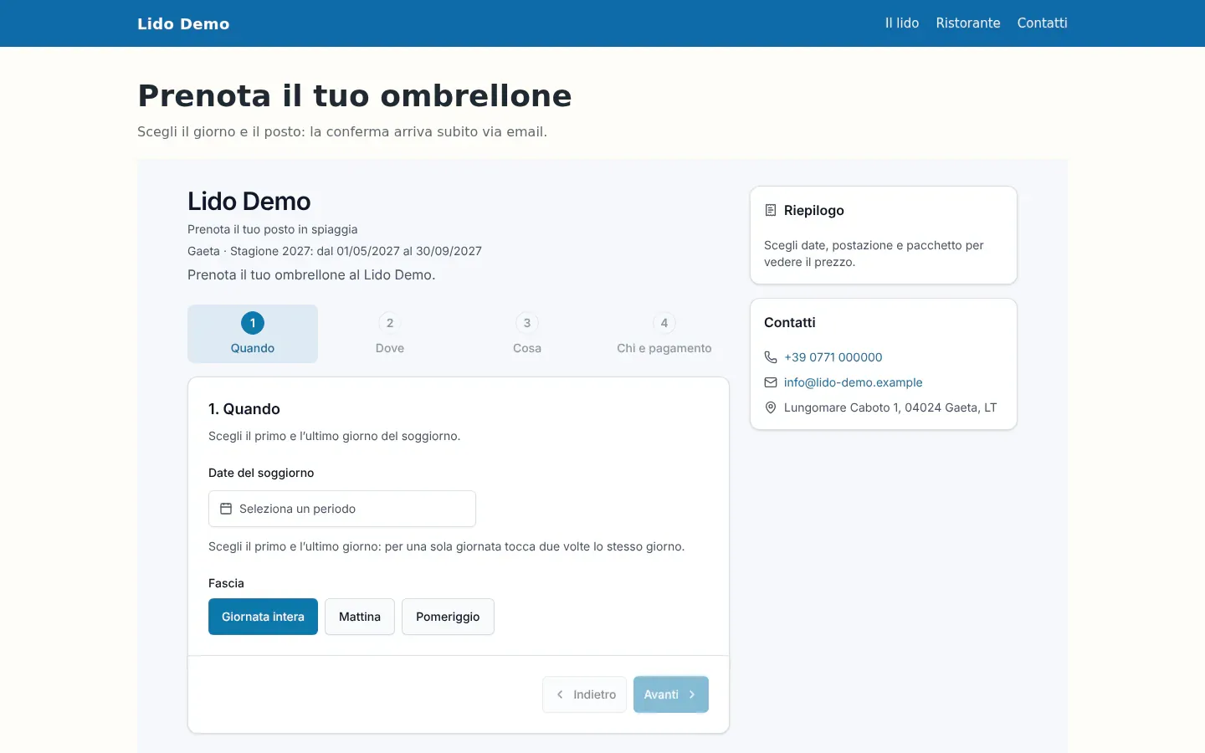Call the +39 0771 000000 phone link

point(833,357)
